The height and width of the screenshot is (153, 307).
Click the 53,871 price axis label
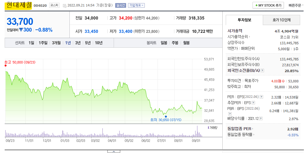click(209, 59)
